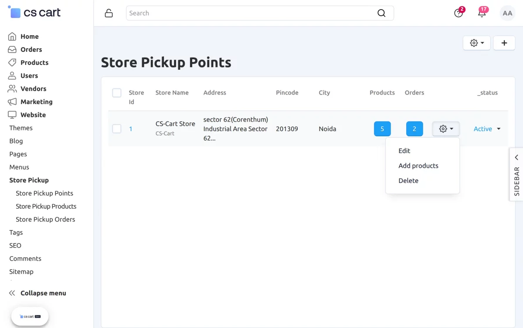Choose Edit from the actions menu
The image size is (523, 328).
coord(404,151)
